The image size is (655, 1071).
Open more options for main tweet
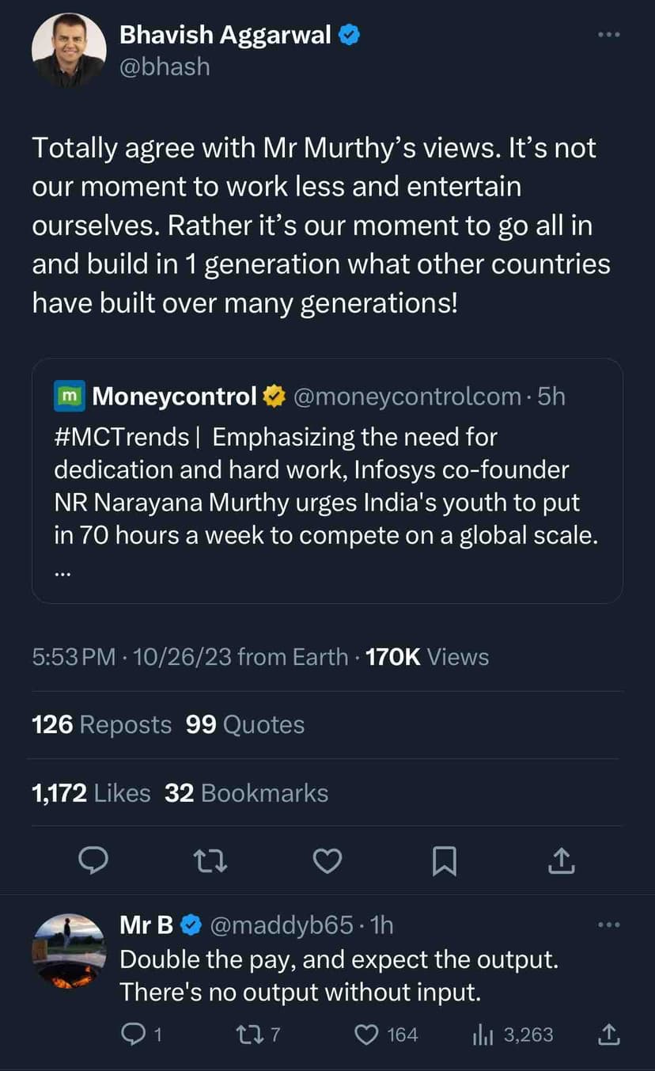pyautogui.click(x=609, y=35)
